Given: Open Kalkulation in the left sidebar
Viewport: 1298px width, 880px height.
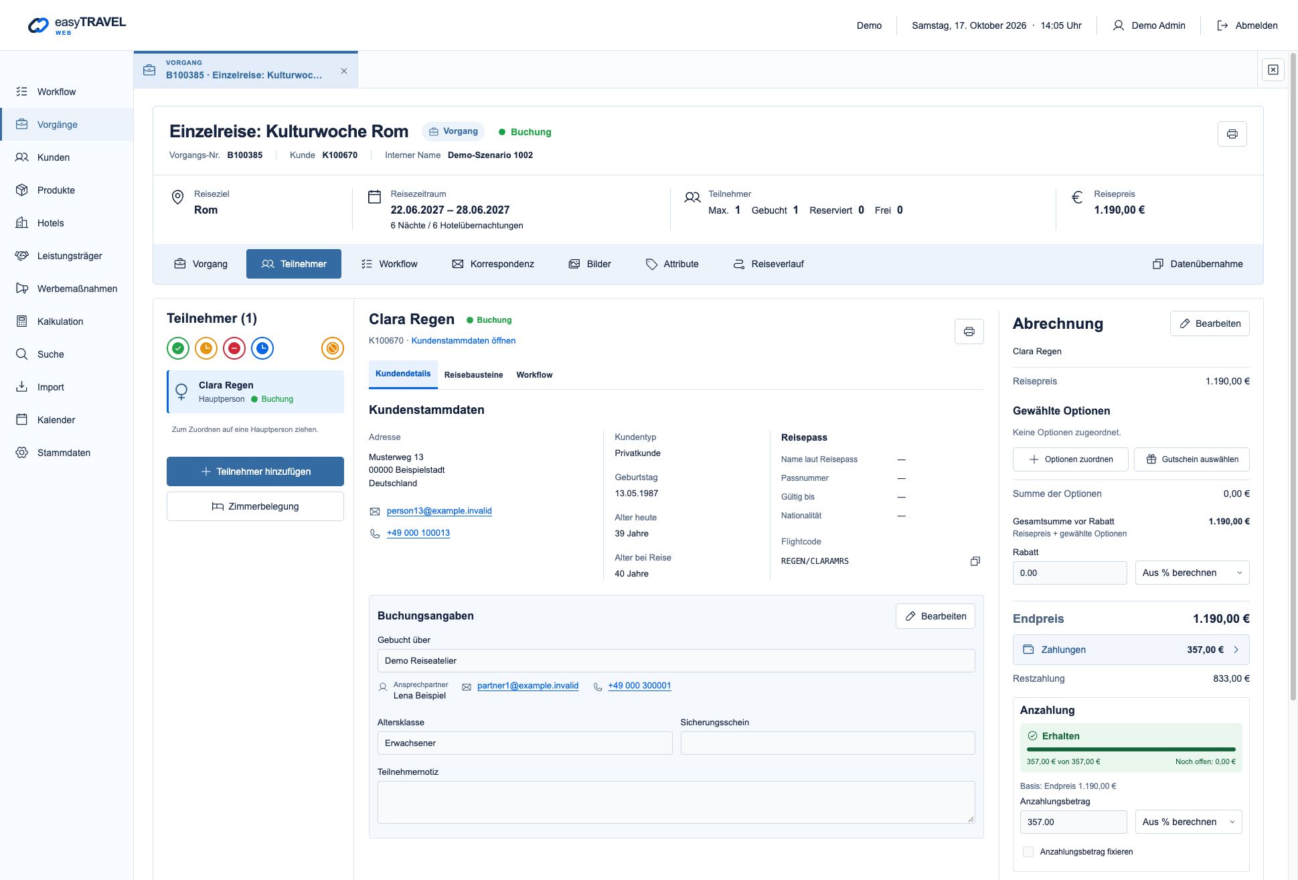Looking at the screenshot, I should pyautogui.click(x=67, y=321).
